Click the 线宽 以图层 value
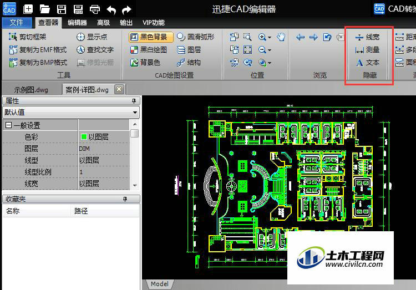Image resolution: width=416 pixels, height=290 pixels. [x=104, y=184]
